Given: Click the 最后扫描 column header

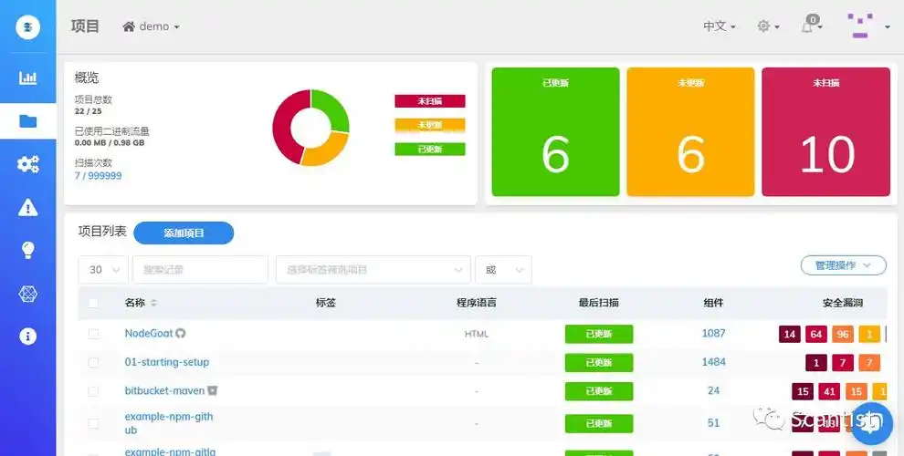Looking at the screenshot, I should pos(598,303).
